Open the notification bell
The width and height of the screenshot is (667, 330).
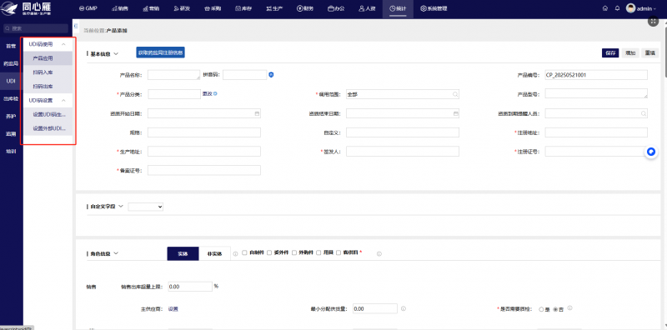pos(617,8)
